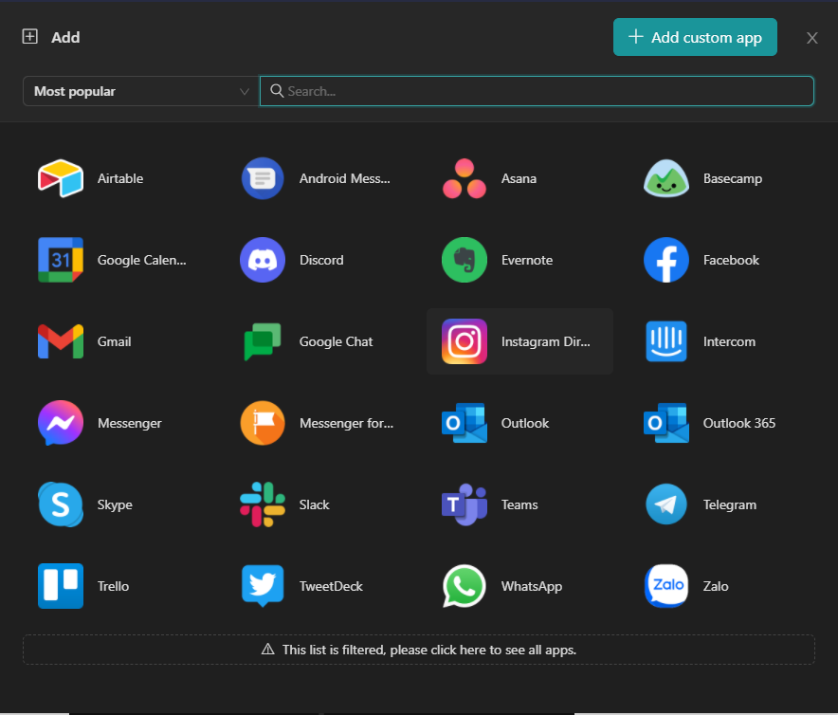Choose the TweetDeck bird icon

coord(262,586)
